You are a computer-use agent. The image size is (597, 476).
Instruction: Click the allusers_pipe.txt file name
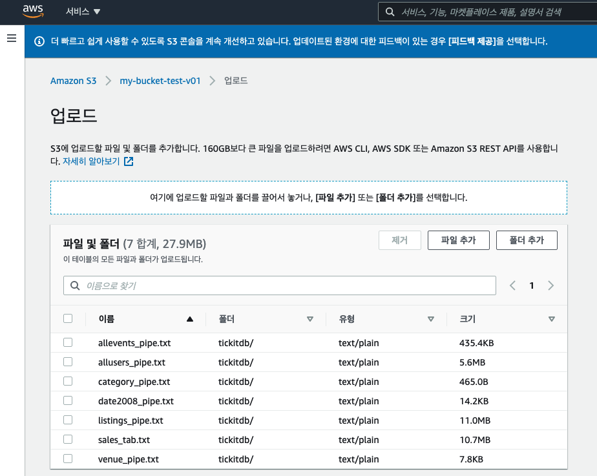click(132, 362)
